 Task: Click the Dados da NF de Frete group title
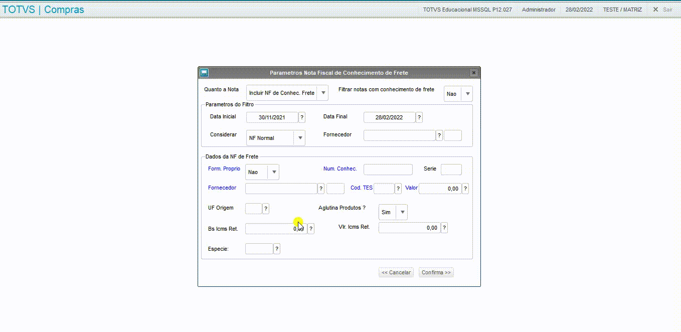[x=232, y=157]
